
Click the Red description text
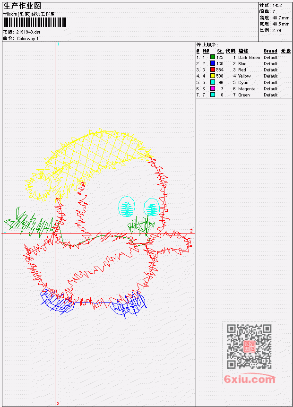242,70
